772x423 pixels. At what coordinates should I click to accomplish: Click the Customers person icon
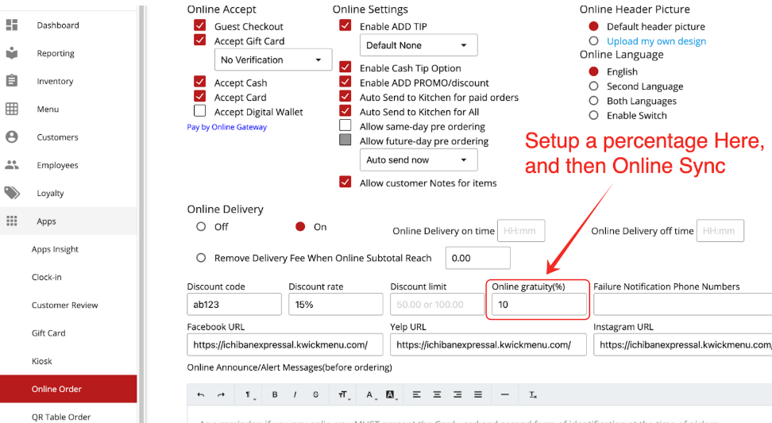point(12,137)
